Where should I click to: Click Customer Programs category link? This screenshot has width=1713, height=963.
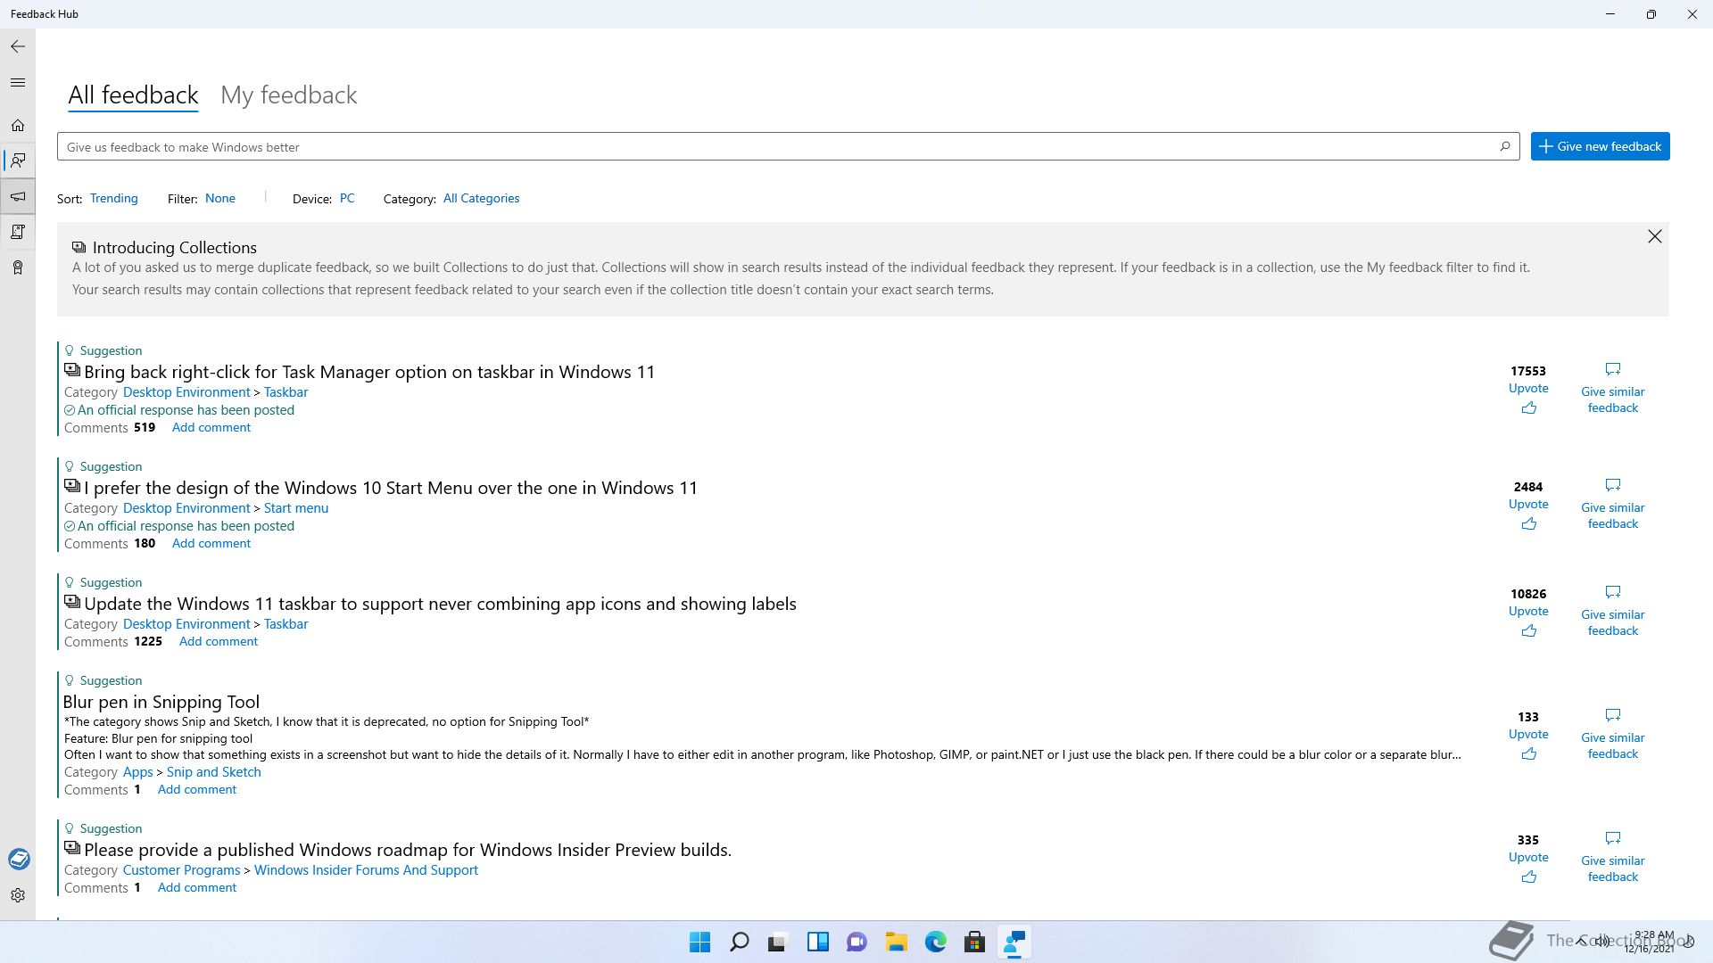click(x=182, y=870)
